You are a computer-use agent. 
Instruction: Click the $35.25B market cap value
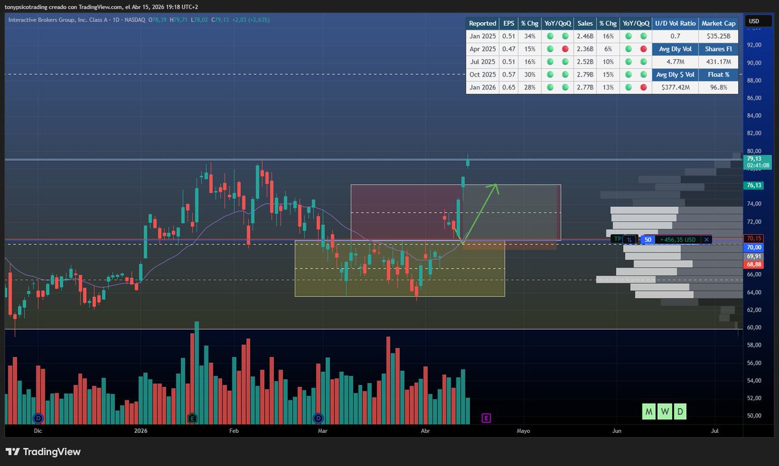point(719,36)
